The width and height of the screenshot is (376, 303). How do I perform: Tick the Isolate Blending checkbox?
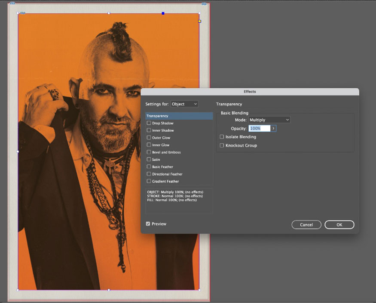click(x=222, y=137)
